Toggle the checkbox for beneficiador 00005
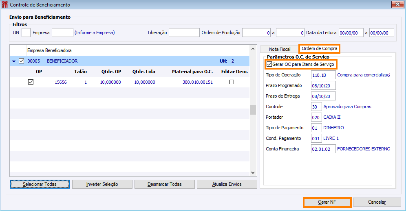This screenshot has height=211, width=406. tap(22, 61)
